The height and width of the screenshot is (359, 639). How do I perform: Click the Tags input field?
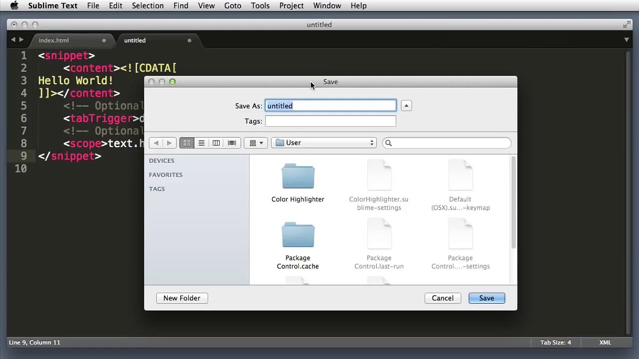pos(330,121)
